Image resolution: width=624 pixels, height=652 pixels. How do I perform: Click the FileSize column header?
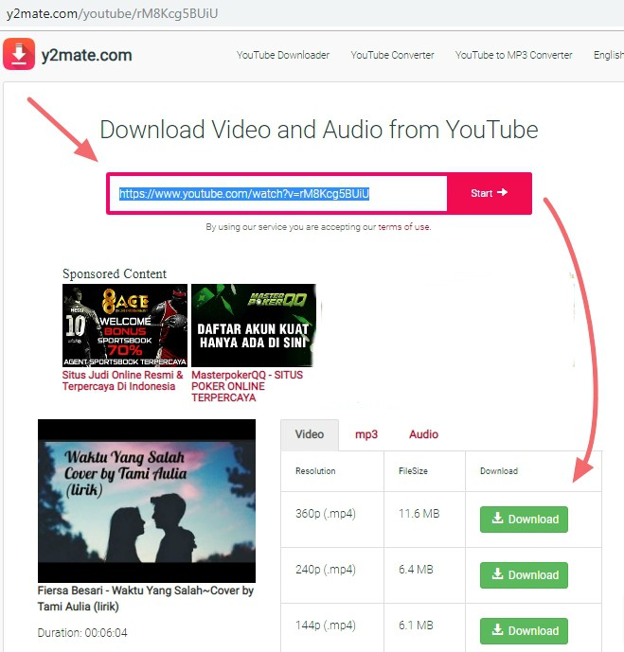click(413, 471)
